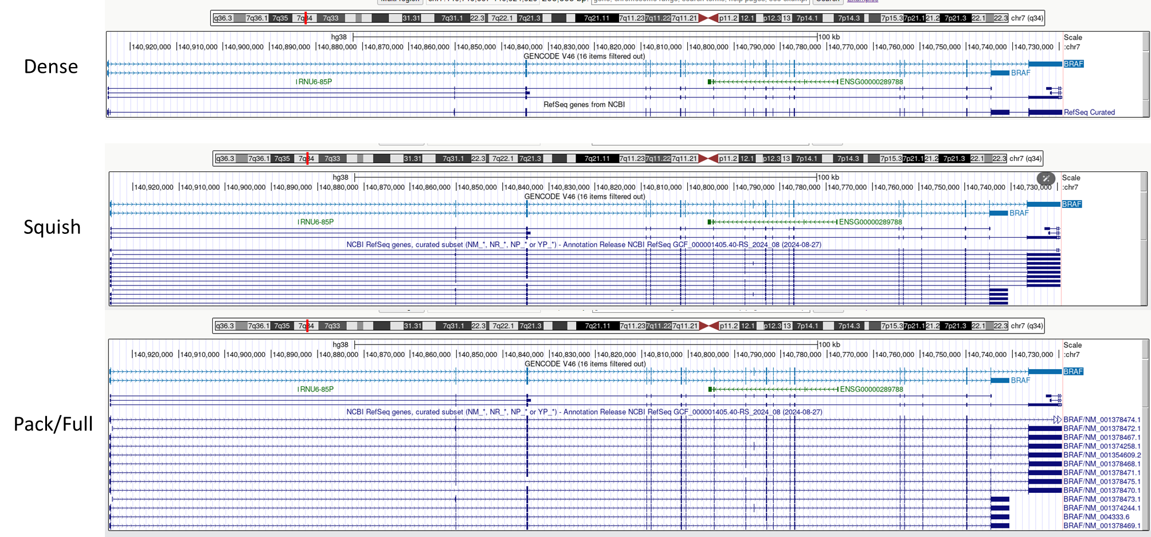Click highlighted BRAF label in Dense panel
This screenshot has width=1151, height=537.
pos(1073,64)
